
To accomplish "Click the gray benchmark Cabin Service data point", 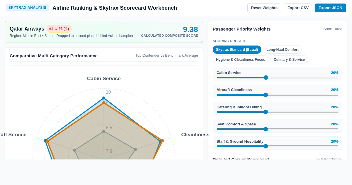I will 104,131.
